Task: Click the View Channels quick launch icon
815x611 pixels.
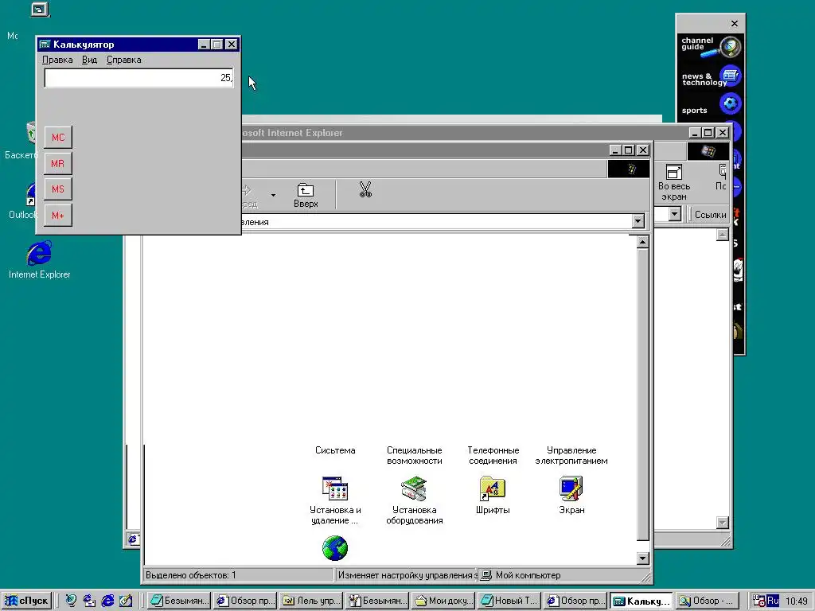Action: [x=71, y=601]
